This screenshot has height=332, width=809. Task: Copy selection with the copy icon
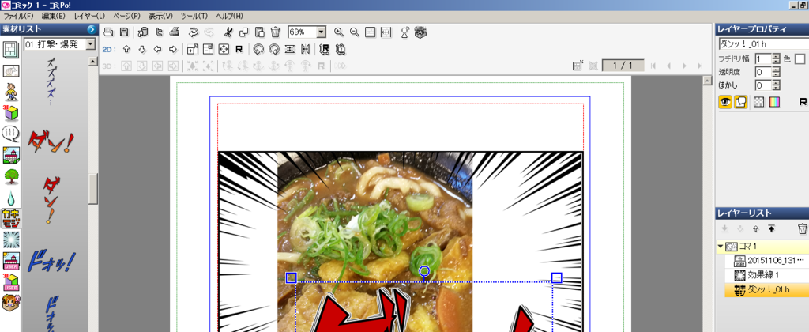[243, 32]
